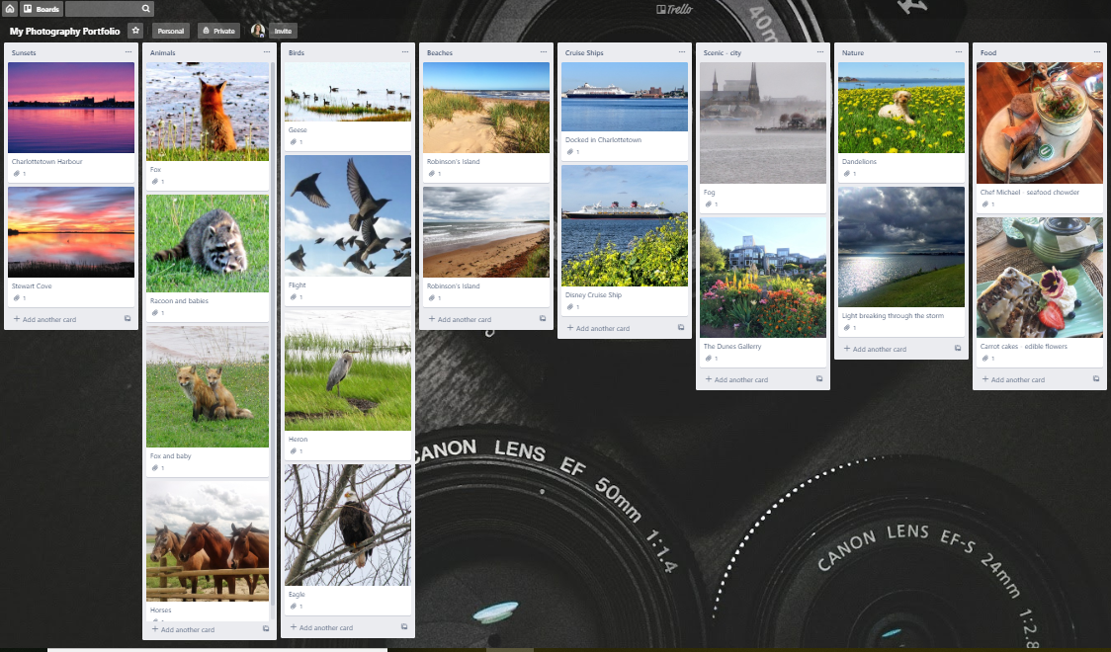1111x652 pixels.
Task: Open the Boards menu
Action: click(x=42, y=9)
